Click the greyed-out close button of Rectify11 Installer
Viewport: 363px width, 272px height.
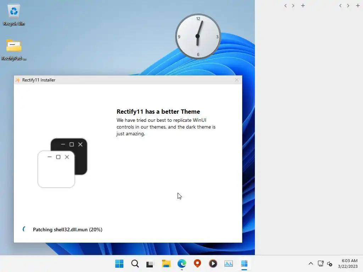[x=236, y=80]
